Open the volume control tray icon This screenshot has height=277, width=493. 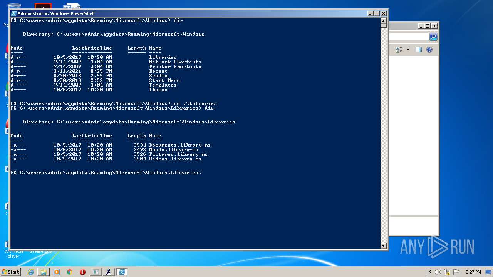tap(438, 272)
